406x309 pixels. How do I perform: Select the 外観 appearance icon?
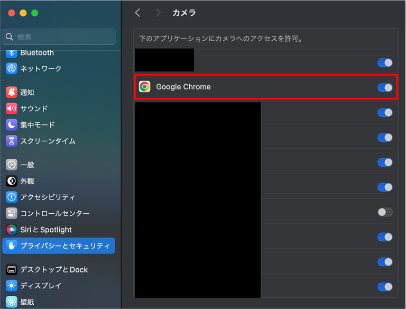tap(12, 181)
